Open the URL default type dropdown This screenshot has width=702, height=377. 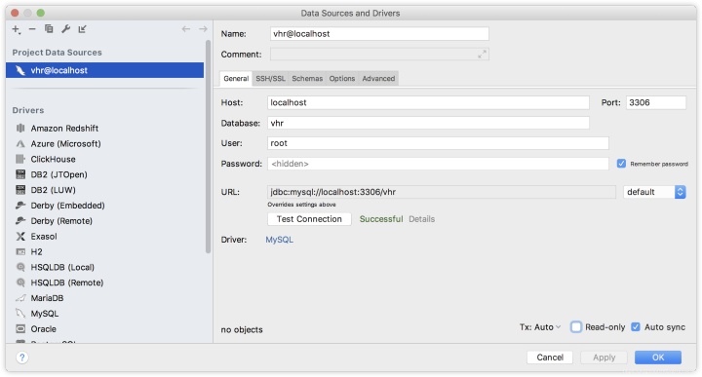(654, 192)
